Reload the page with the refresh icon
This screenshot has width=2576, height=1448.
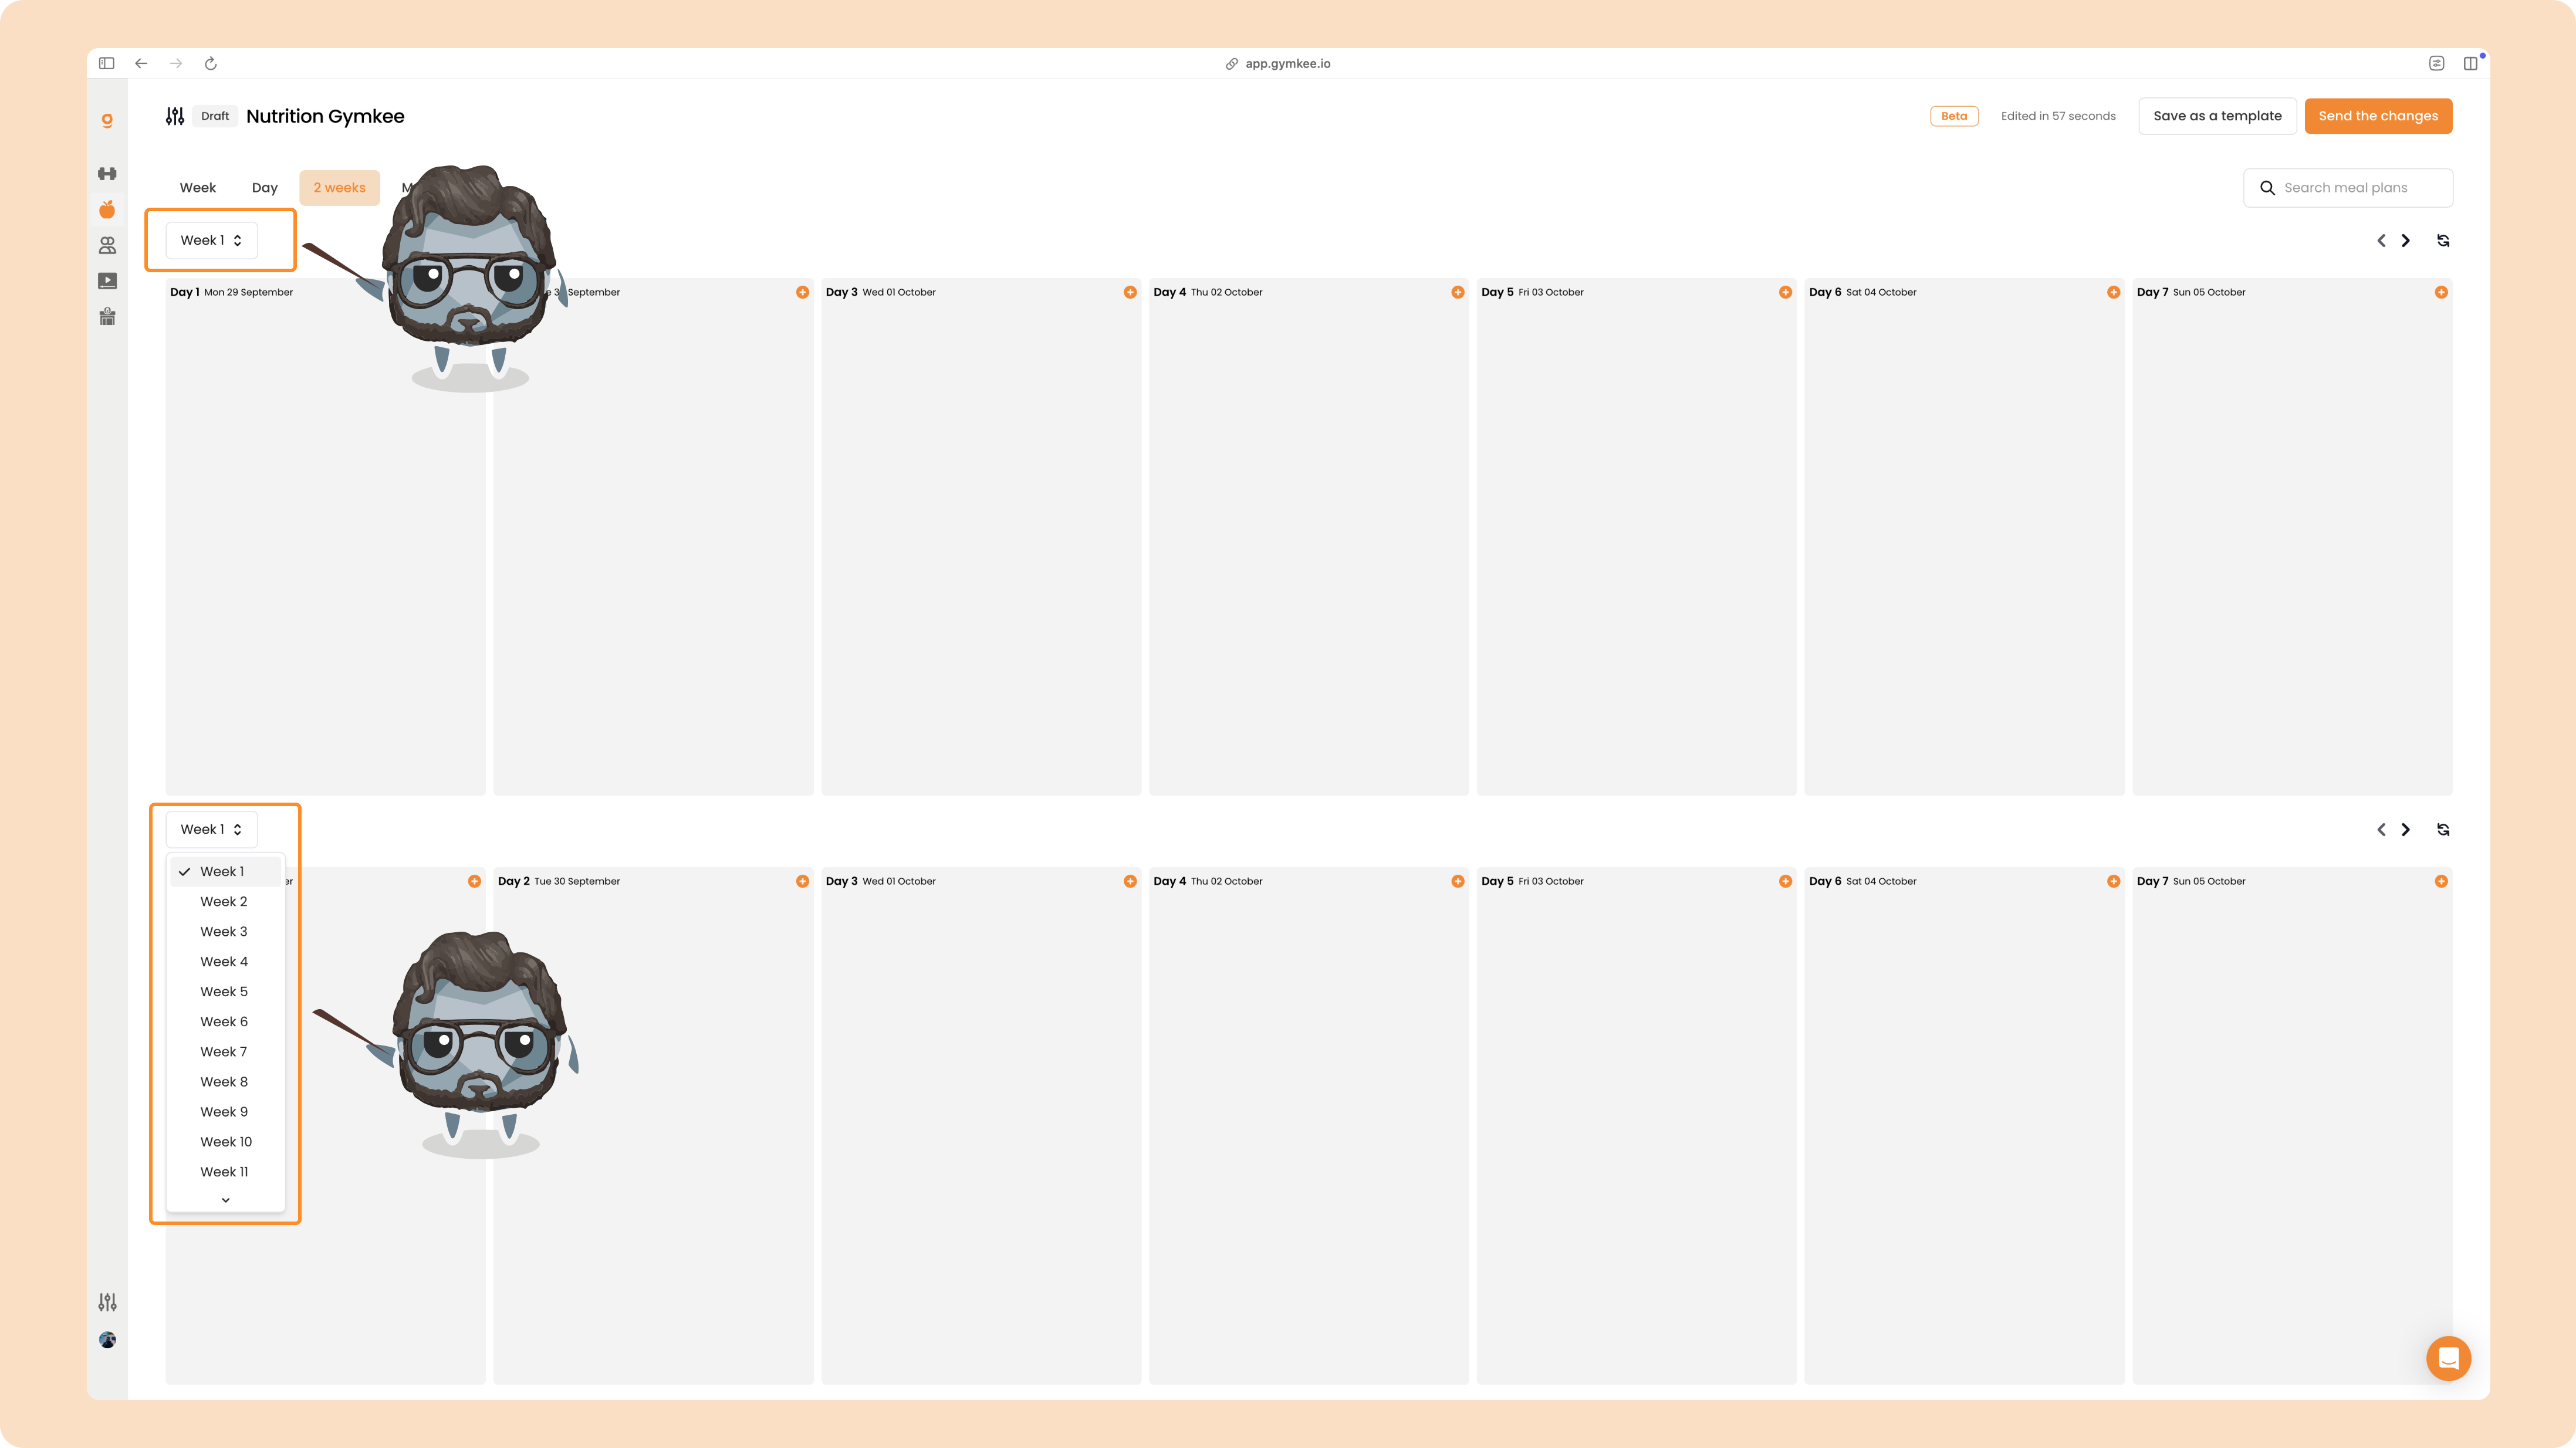[x=211, y=63]
